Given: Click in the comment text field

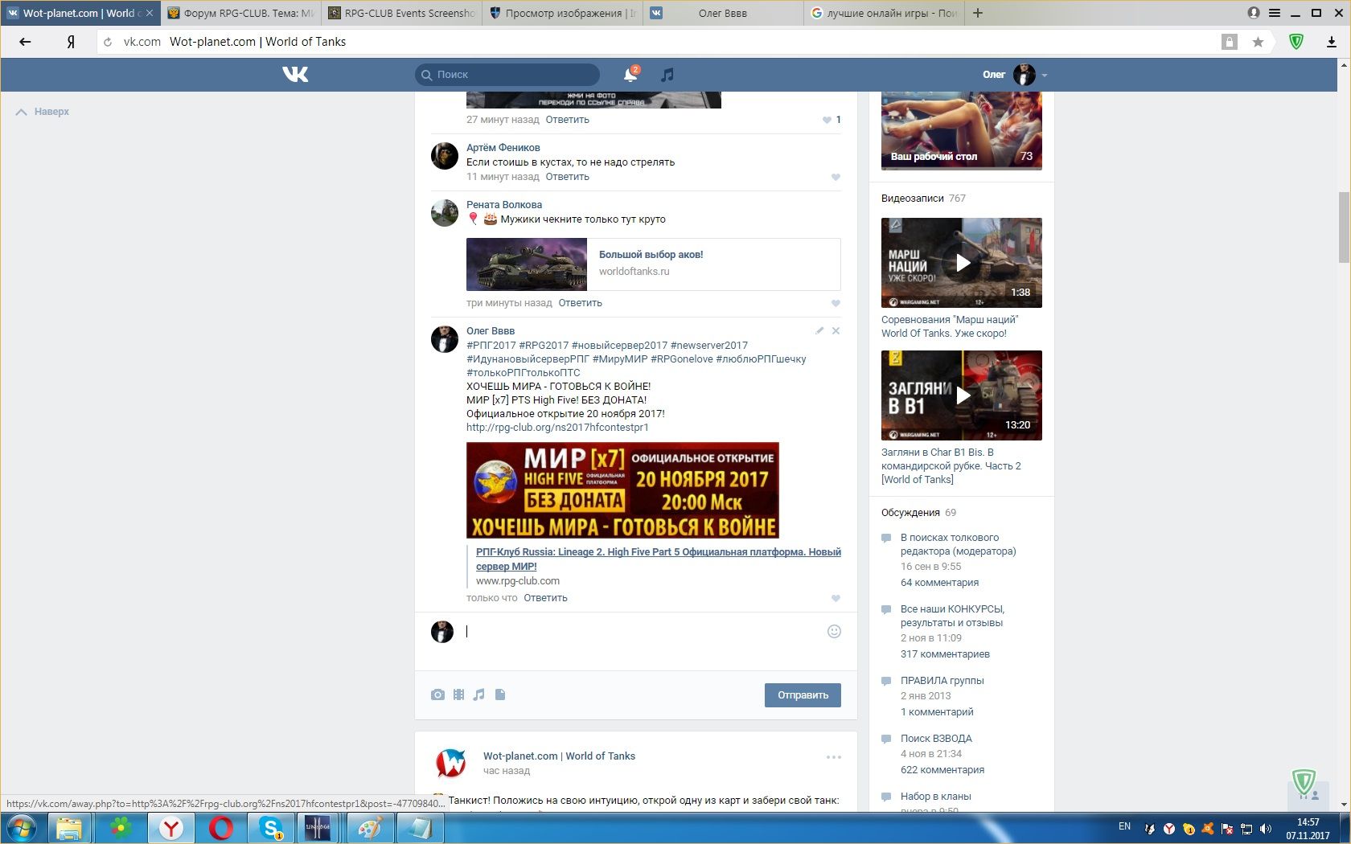Looking at the screenshot, I should click(x=643, y=632).
